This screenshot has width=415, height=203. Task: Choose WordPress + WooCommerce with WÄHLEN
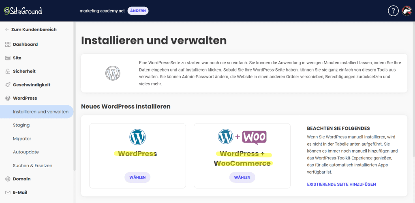pos(242,178)
